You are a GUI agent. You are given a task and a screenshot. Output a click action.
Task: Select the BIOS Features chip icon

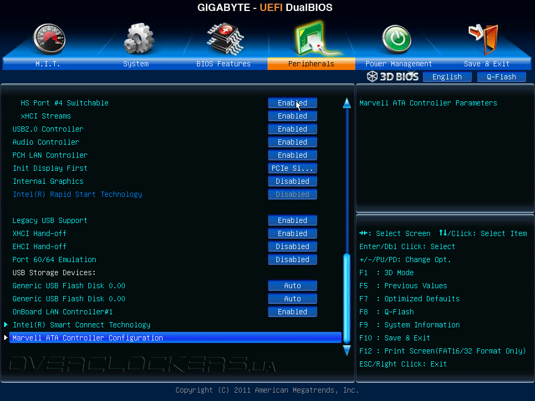tap(225, 39)
